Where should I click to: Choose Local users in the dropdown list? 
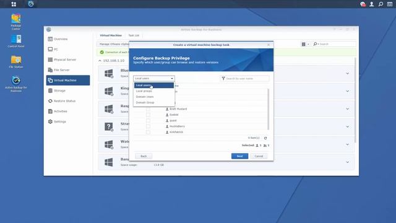[154, 85]
